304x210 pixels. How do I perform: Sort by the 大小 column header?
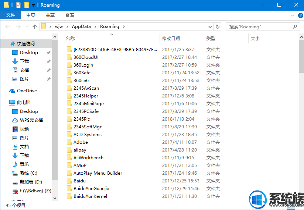click(255, 38)
